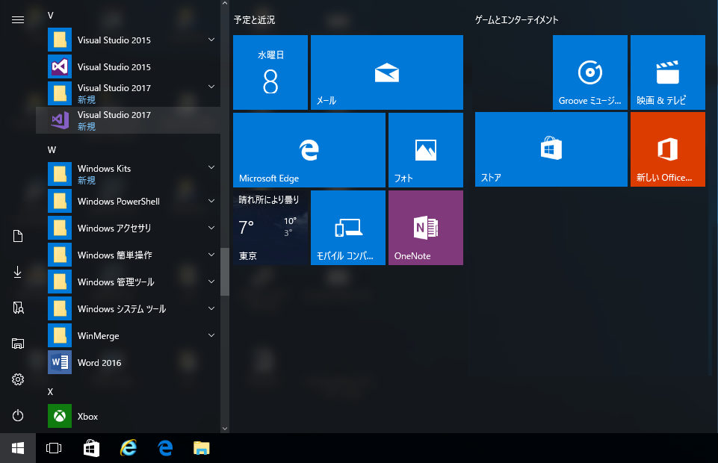Screen dimensions: 718x463
Task: Expand the Windows 簡単操作 folder chevron
Action: point(211,255)
